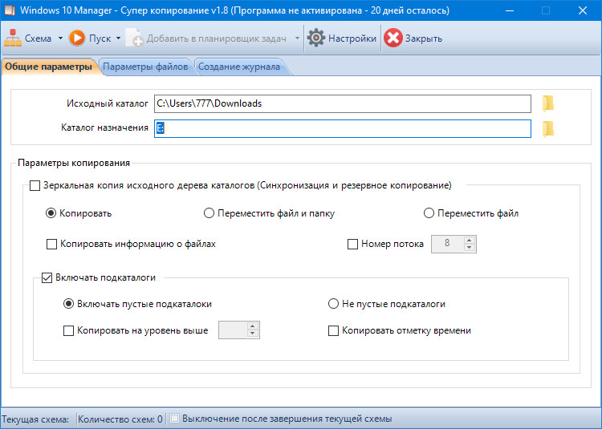Select Переместить файл и папку option
The height and width of the screenshot is (429, 602).
point(209,213)
